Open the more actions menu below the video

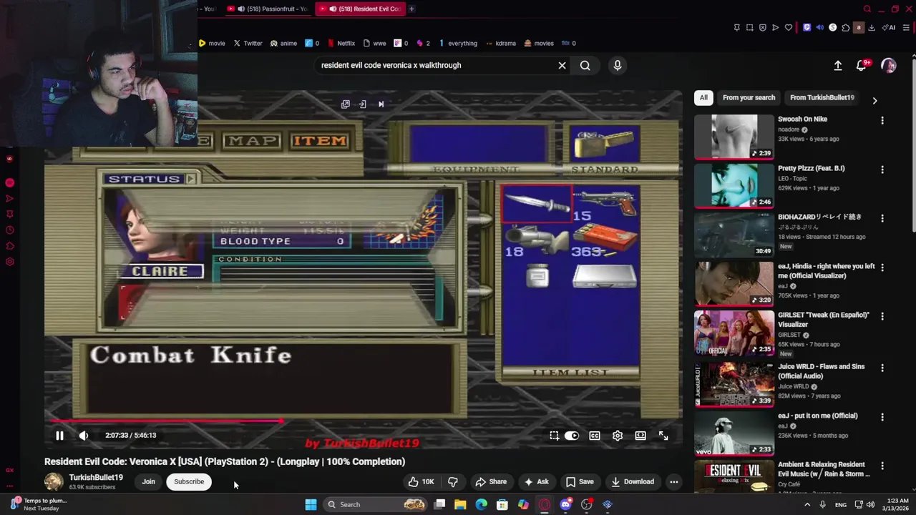[x=673, y=482]
